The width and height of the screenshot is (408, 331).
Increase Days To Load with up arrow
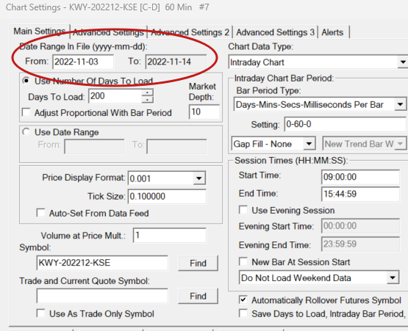pyautogui.click(x=148, y=92)
